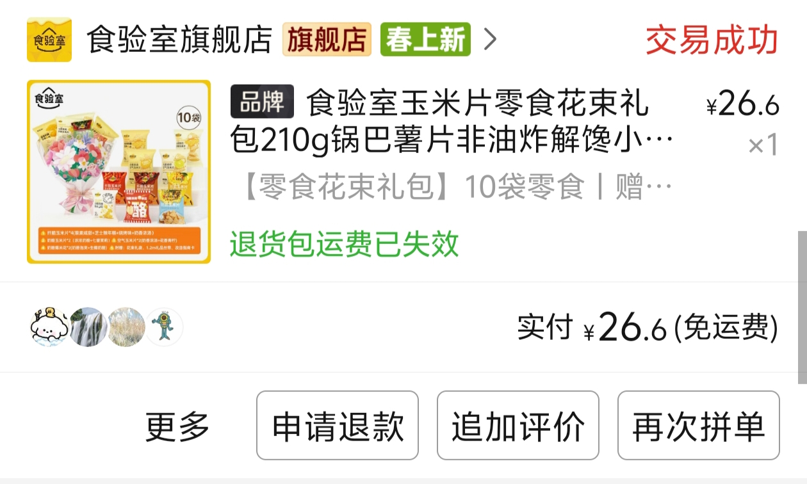Image resolution: width=807 pixels, height=484 pixels.
Task: Click the 申请退款 refund button
Action: 338,426
